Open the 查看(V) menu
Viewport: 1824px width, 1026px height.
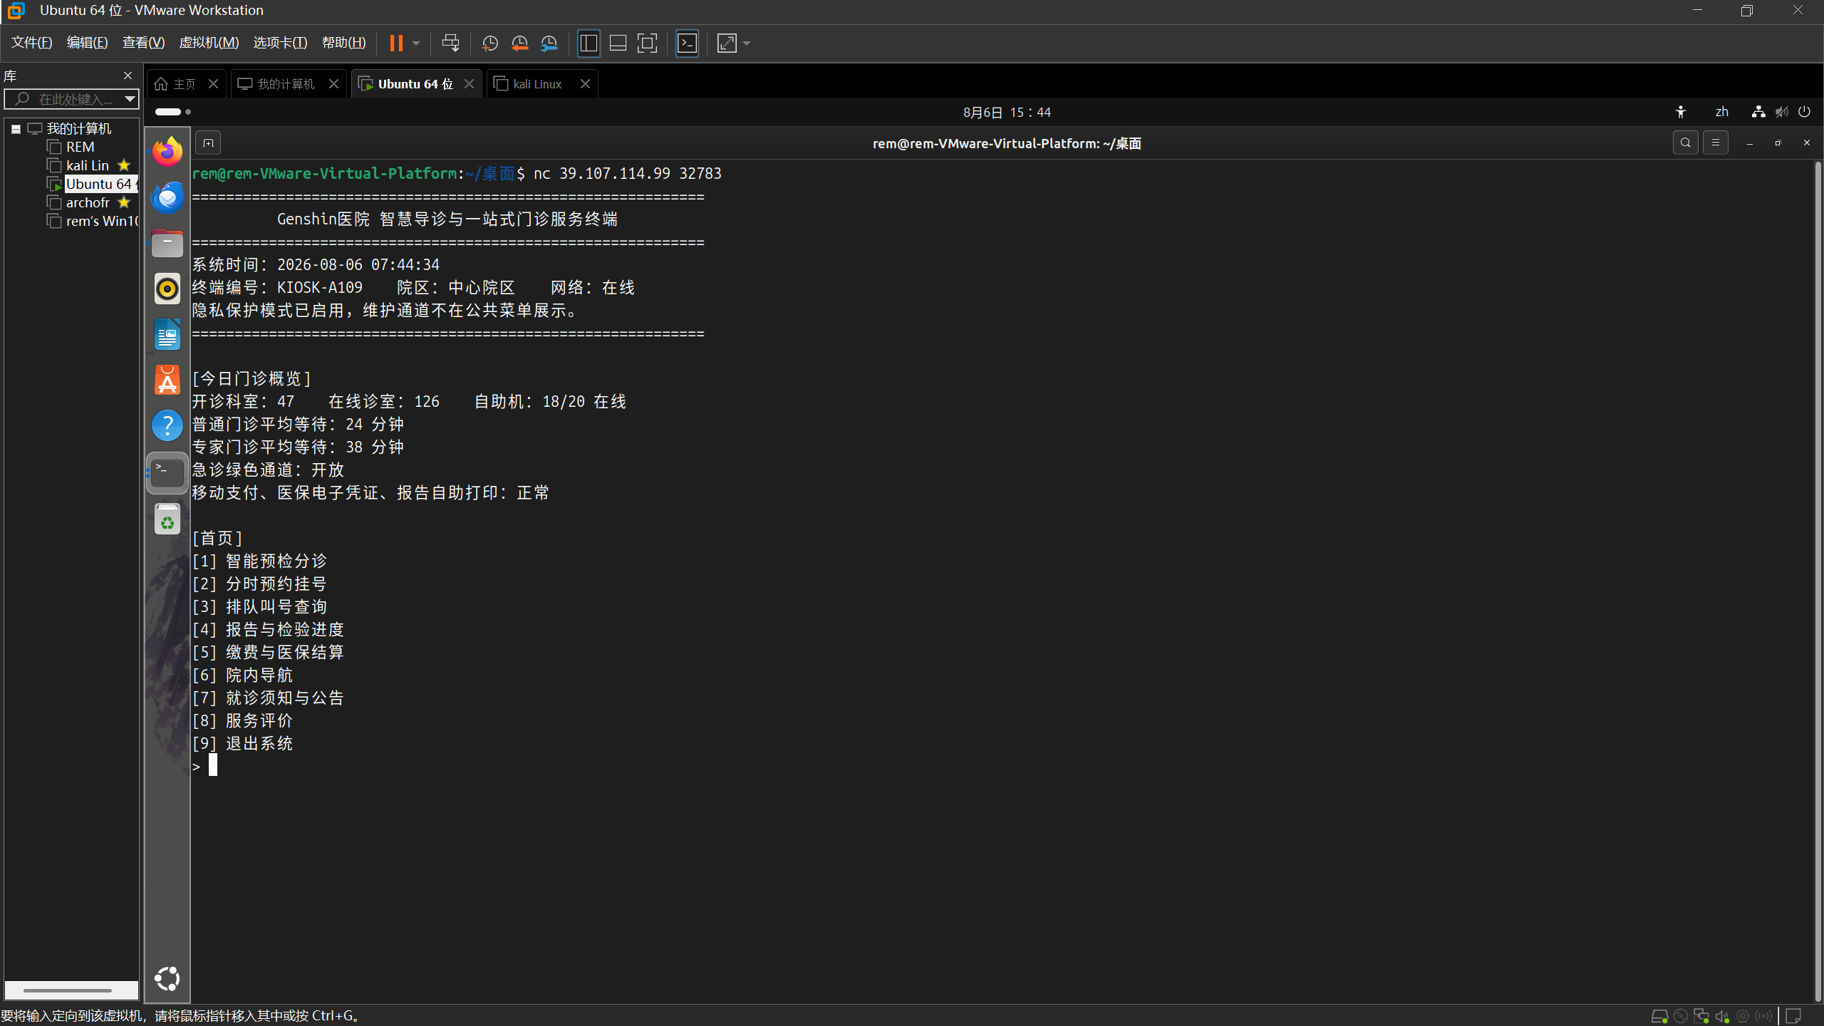pos(143,43)
